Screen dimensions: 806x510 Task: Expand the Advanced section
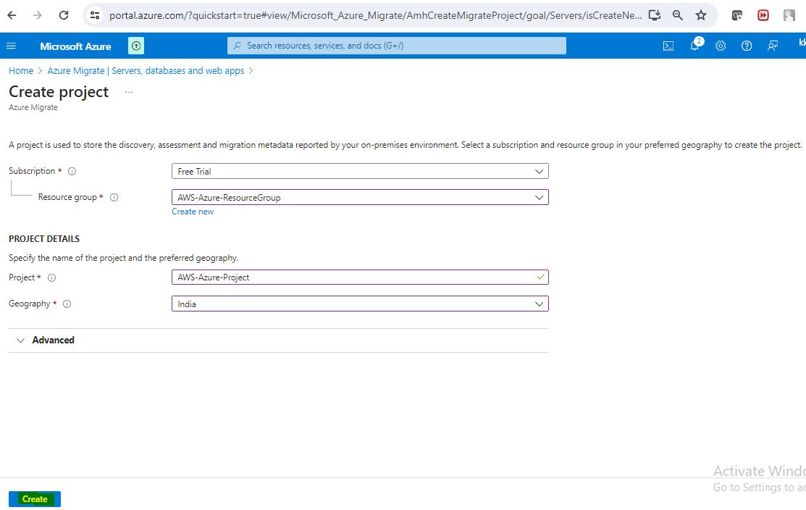[46, 340]
